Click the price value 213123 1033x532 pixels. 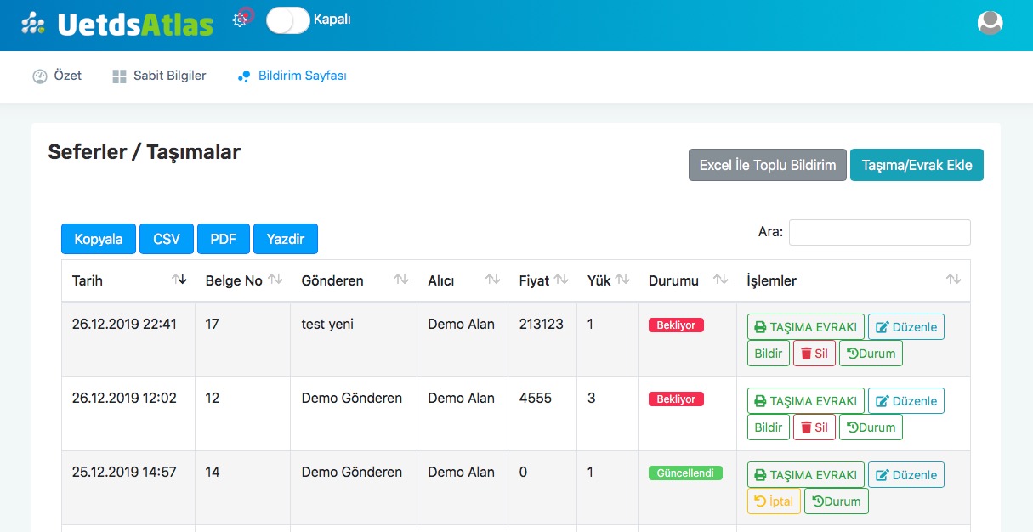(x=542, y=324)
